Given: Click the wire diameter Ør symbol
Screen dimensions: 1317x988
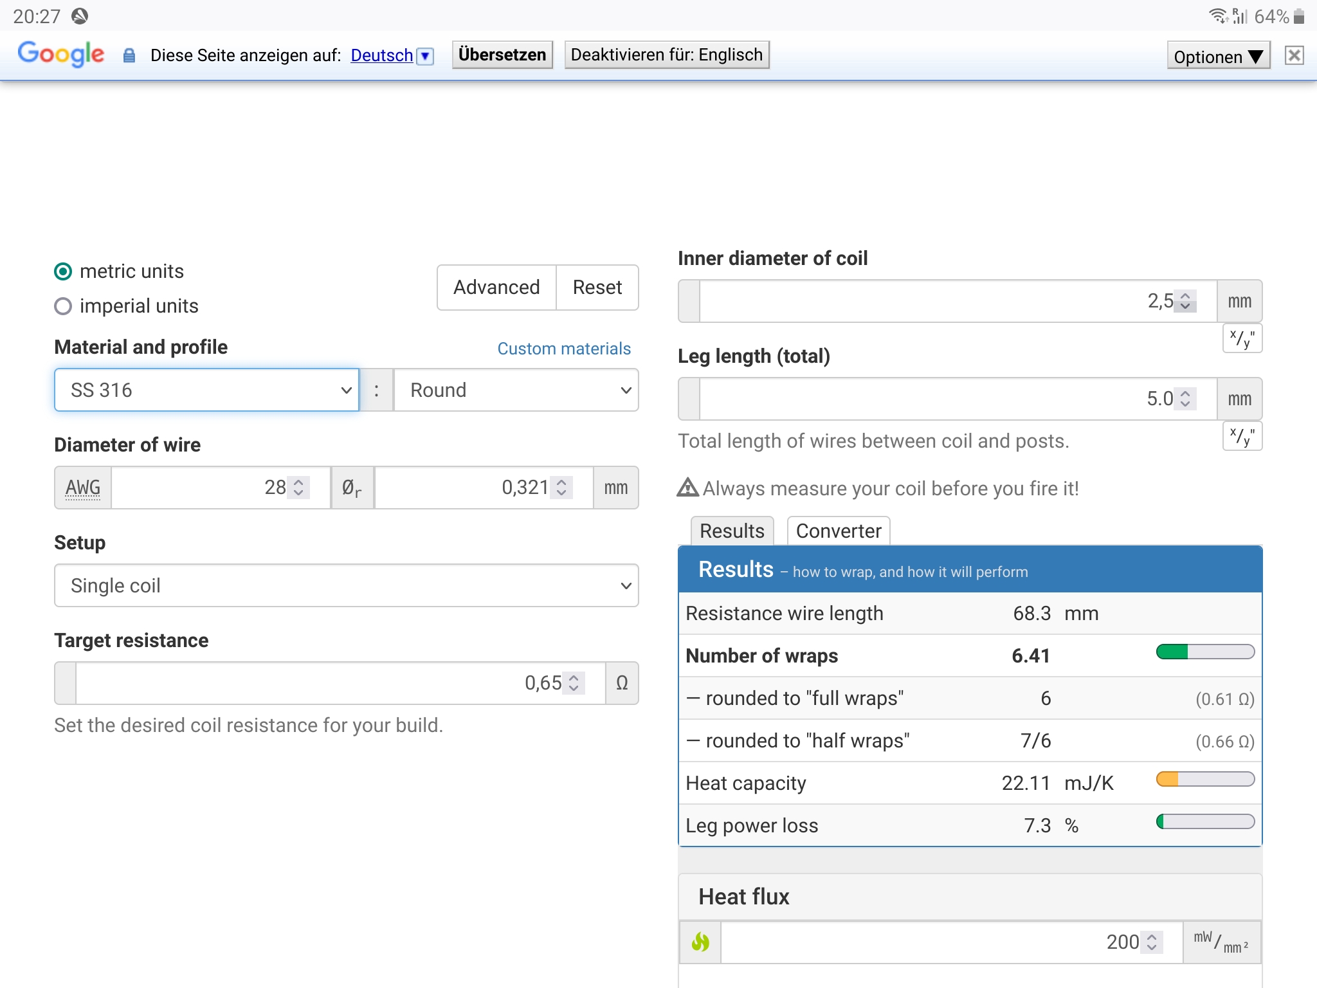Looking at the screenshot, I should (x=352, y=488).
